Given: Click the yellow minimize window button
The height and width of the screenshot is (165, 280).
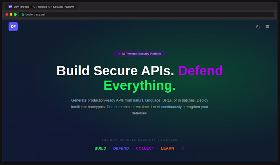Looking at the screenshot, I should pyautogui.click(x=11, y=15).
